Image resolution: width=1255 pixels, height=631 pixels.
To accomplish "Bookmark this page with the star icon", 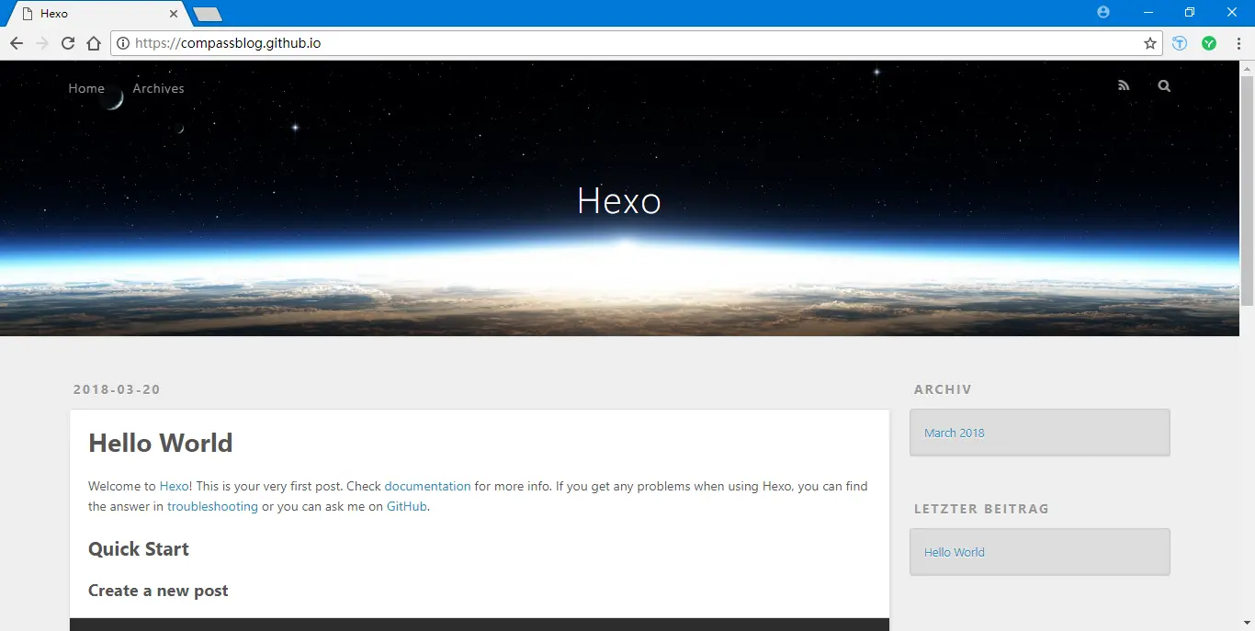I will coord(1149,43).
